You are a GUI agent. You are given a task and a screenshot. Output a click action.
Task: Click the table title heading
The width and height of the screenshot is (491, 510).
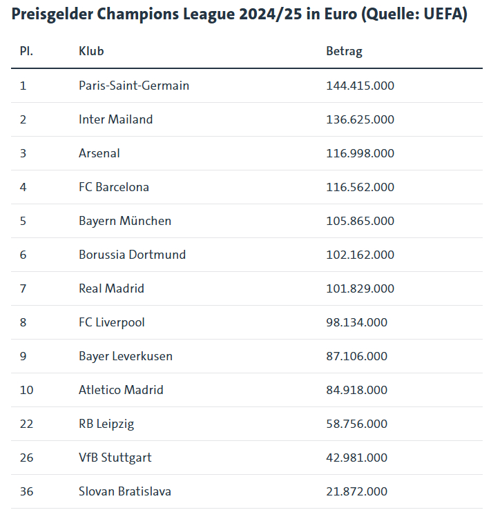pyautogui.click(x=239, y=15)
